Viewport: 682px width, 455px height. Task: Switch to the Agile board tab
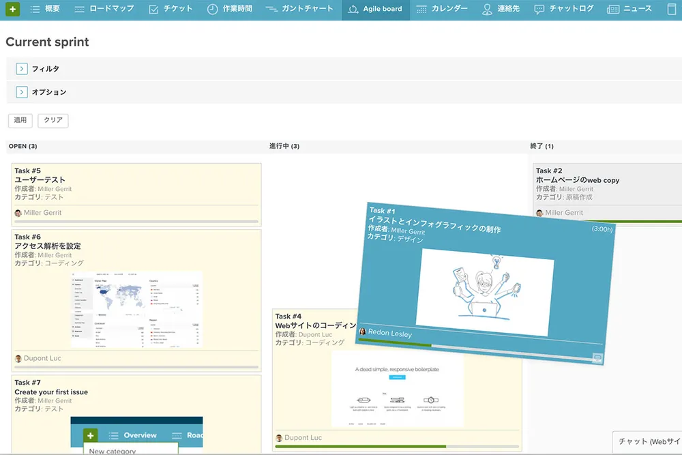374,10
